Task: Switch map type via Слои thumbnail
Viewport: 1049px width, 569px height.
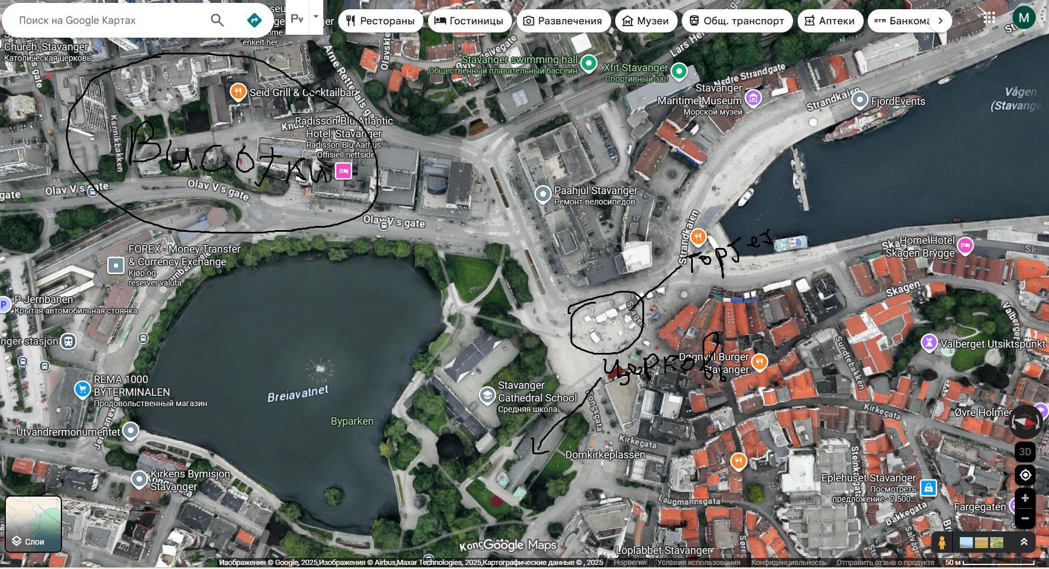Action: [34, 524]
